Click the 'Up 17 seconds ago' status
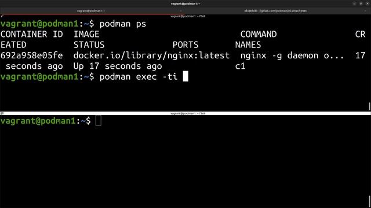Screen dimensions: 371x208 [118, 66]
